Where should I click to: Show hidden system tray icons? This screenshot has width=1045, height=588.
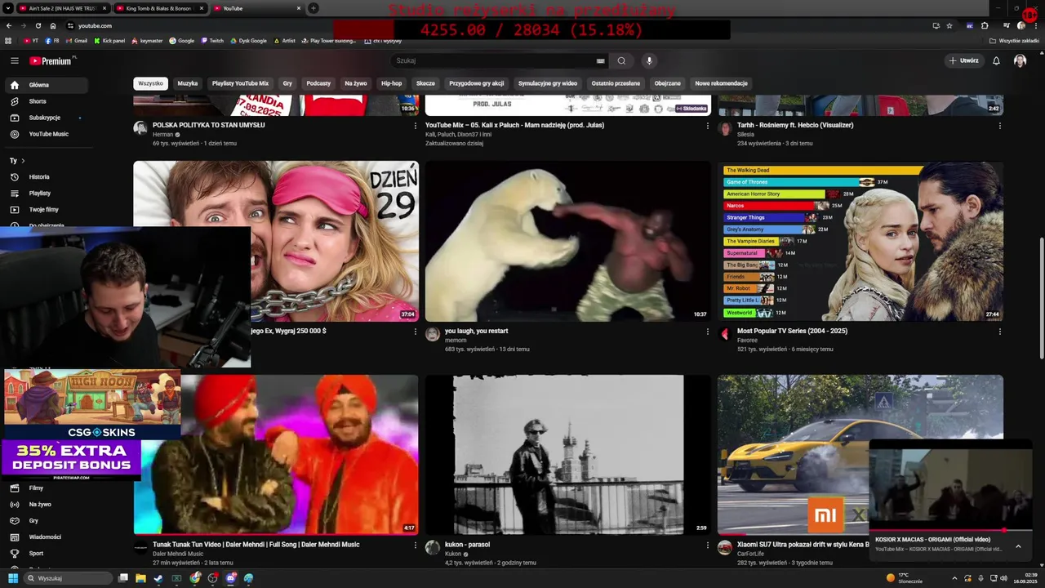pos(954,578)
